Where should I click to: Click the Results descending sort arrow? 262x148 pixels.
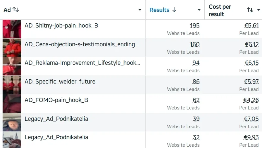click(x=174, y=10)
